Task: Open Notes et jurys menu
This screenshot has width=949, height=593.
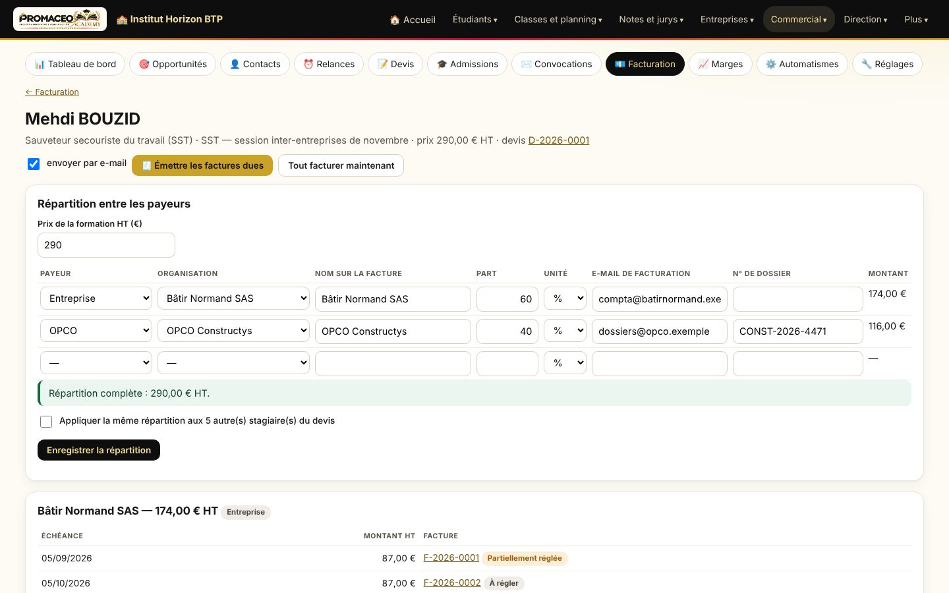Action: 651,19
